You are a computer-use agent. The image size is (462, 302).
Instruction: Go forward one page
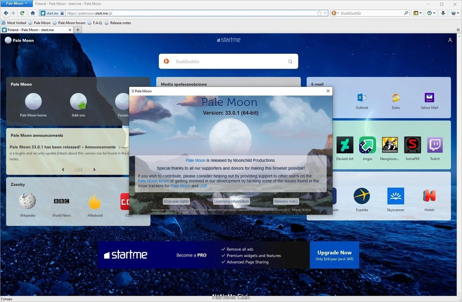[x=13, y=13]
